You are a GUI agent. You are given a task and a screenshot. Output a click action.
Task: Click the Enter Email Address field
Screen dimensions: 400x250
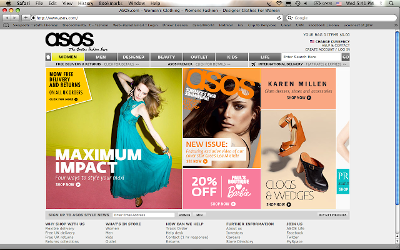(x=144, y=215)
